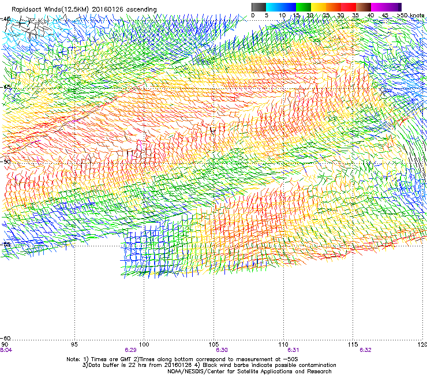
Task: Click the '10' legend scale label
Action: tap(282, 16)
